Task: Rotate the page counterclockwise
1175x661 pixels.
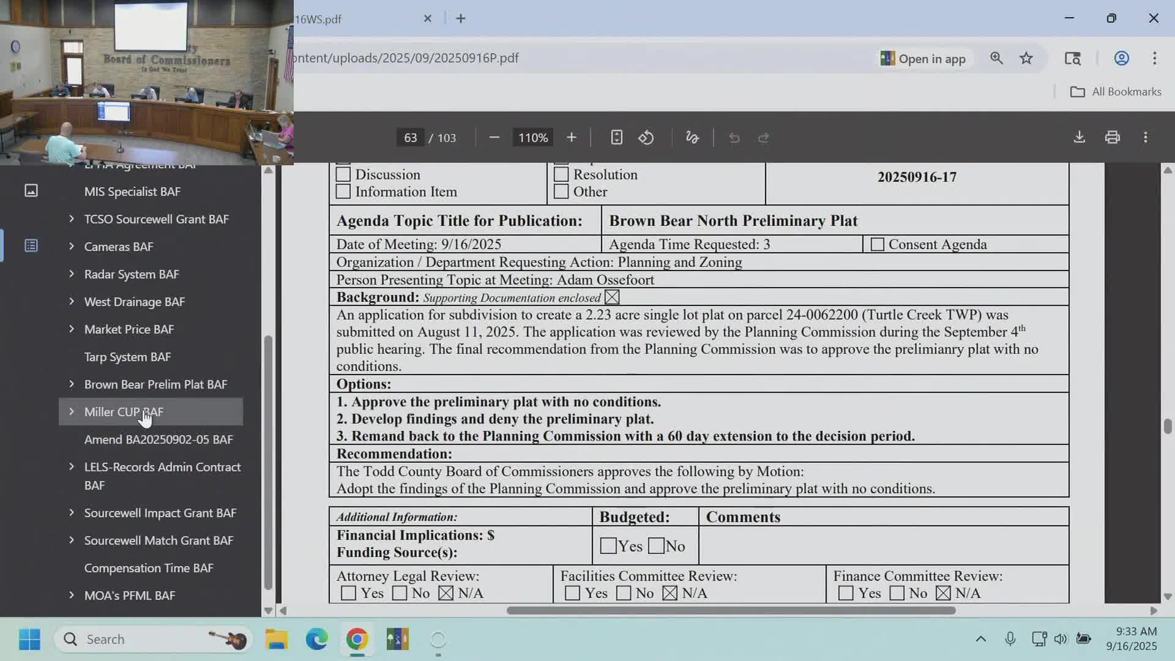Action: 647,137
